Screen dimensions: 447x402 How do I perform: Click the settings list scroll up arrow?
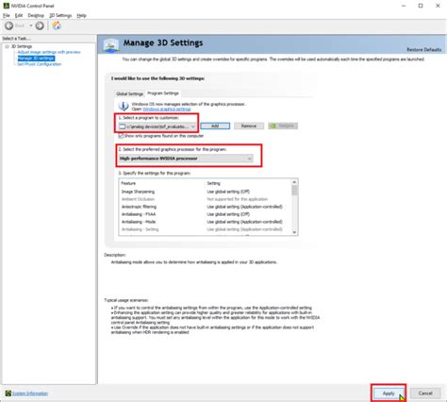tap(294, 182)
